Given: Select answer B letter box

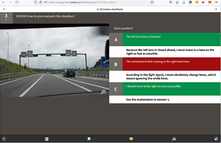Looking at the screenshot, I should (x=116, y=64).
